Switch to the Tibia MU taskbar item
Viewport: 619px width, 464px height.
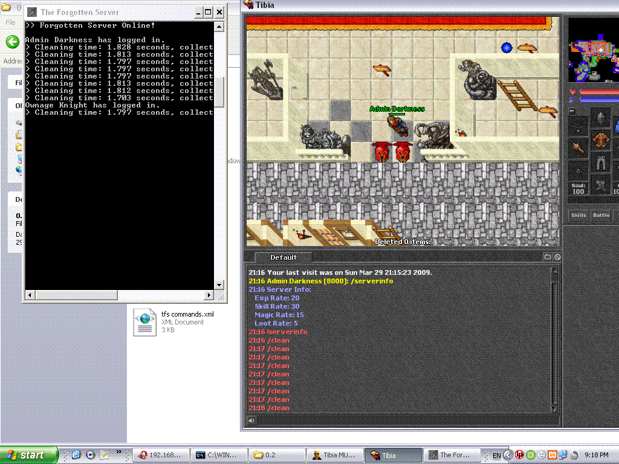click(335, 455)
